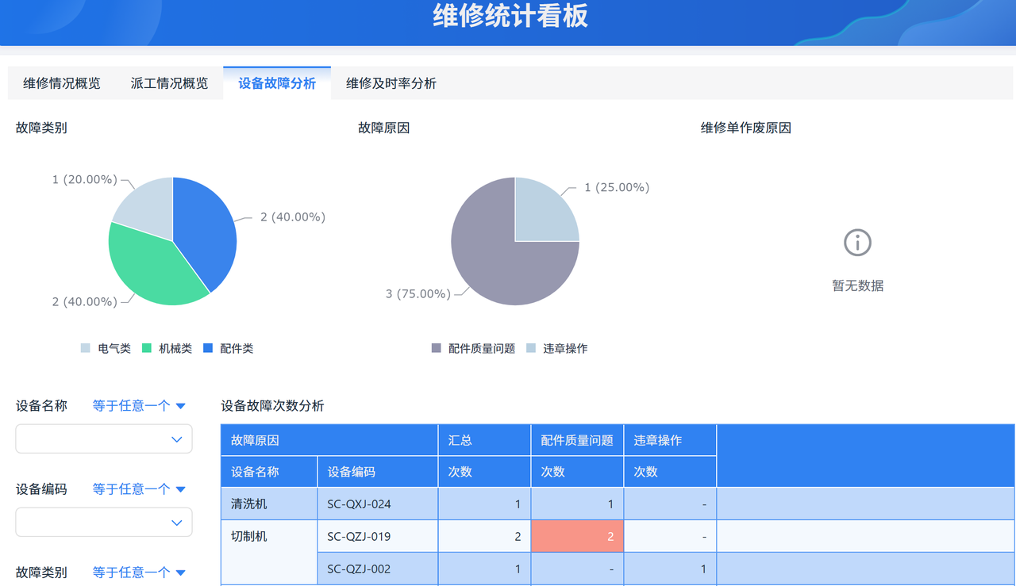Image resolution: width=1016 pixels, height=586 pixels.
Task: Click the 机械类 legend color swatch
Action: tap(147, 348)
